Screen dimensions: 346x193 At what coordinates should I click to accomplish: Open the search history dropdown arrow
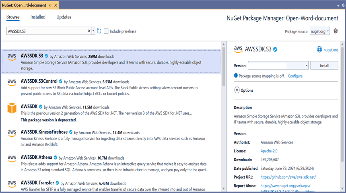tap(94, 31)
